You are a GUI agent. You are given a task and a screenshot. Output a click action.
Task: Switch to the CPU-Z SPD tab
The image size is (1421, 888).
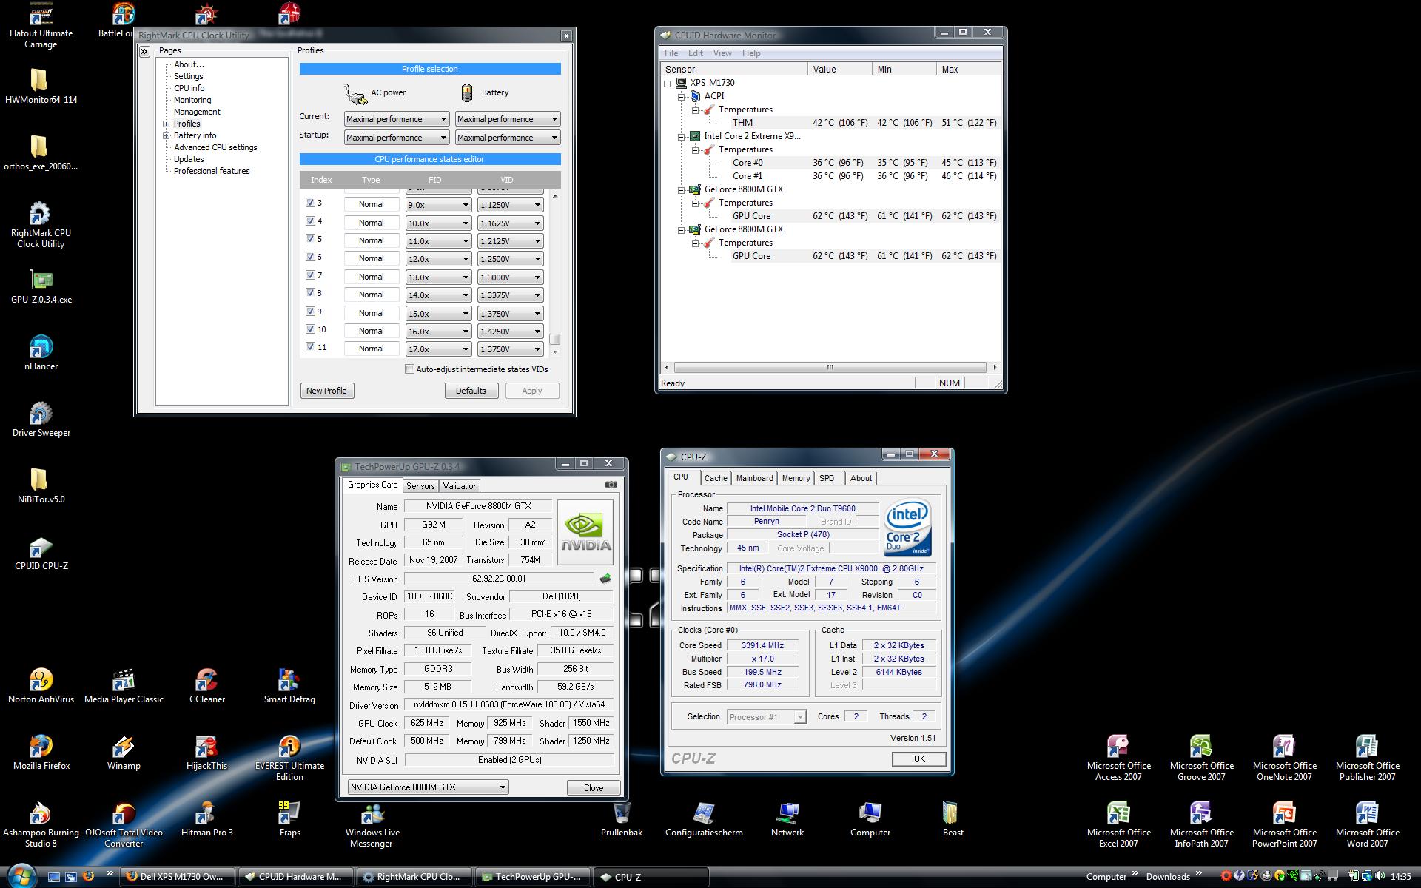tap(827, 478)
